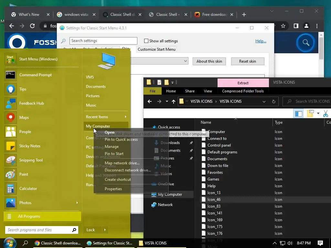331x248 pixels.
Task: Open taskbar search magnifier icon
Action: click(25, 243)
